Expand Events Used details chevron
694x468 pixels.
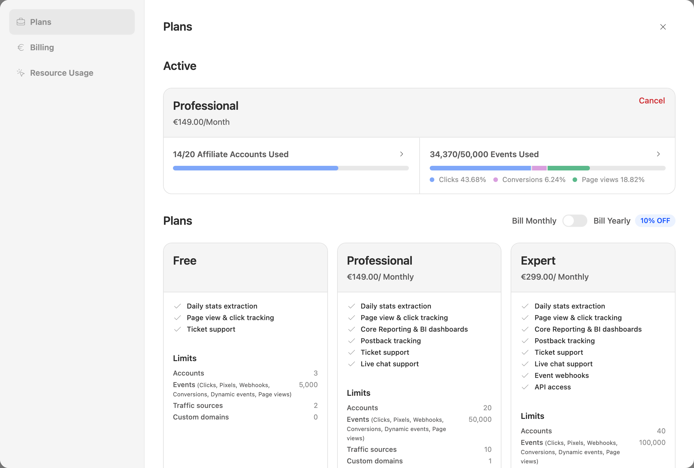point(658,154)
